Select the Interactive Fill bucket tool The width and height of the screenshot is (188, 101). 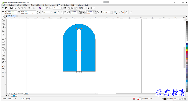(3, 69)
